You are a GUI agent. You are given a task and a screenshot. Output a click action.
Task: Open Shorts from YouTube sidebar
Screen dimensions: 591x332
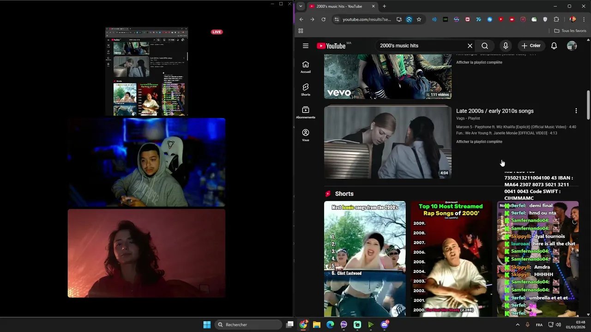(306, 89)
